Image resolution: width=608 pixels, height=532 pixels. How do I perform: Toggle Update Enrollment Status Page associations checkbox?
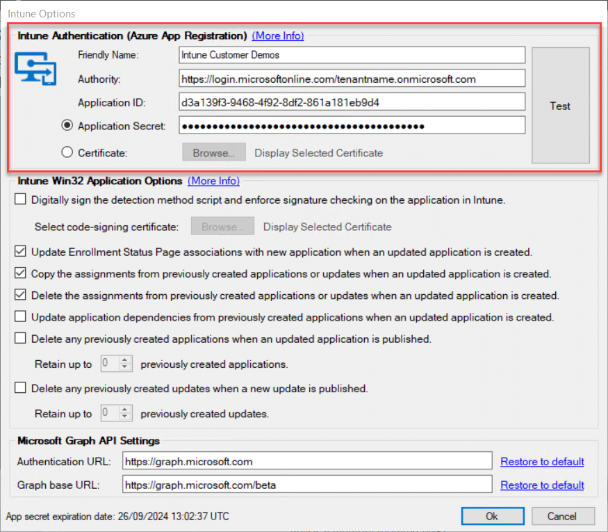[20, 252]
